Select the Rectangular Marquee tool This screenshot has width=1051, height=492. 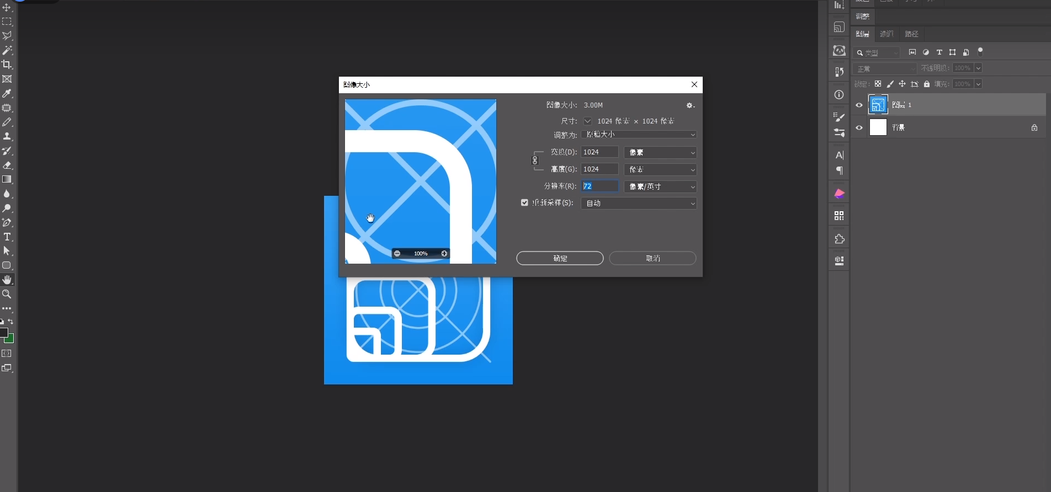7,22
